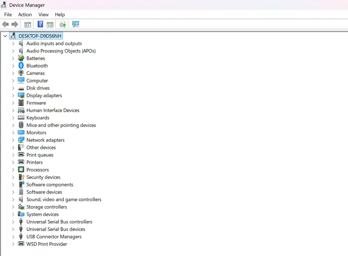Click the Cameras webcam icon

tap(21, 73)
